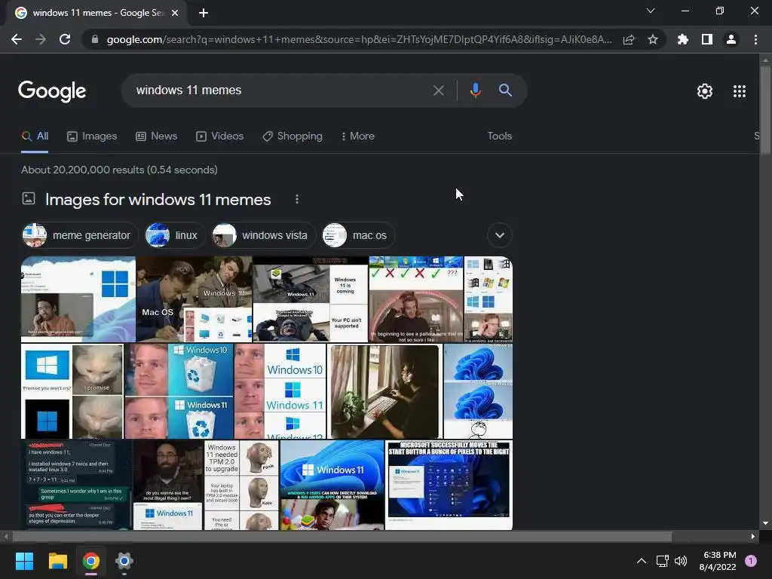
Task: Open the Windows Start menu
Action: [24, 561]
